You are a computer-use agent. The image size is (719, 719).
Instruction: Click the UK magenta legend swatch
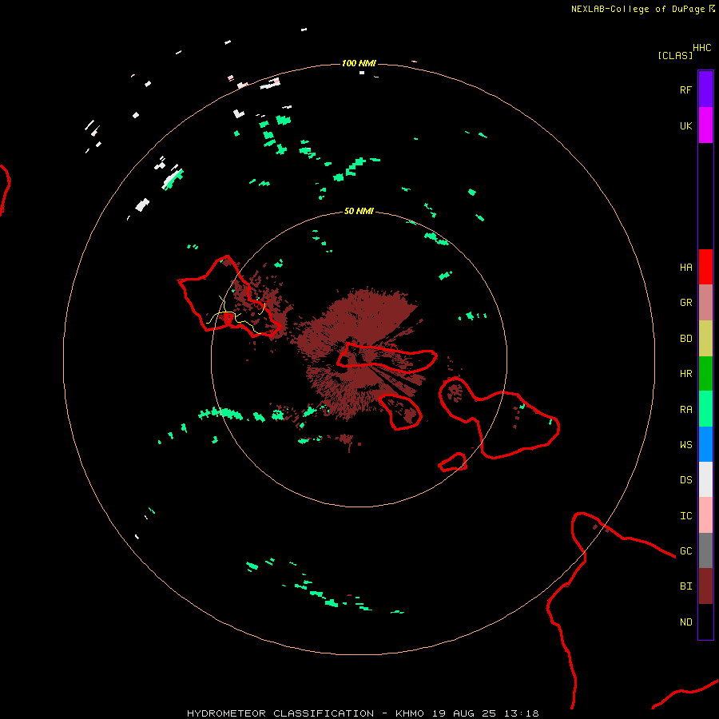coord(705,125)
